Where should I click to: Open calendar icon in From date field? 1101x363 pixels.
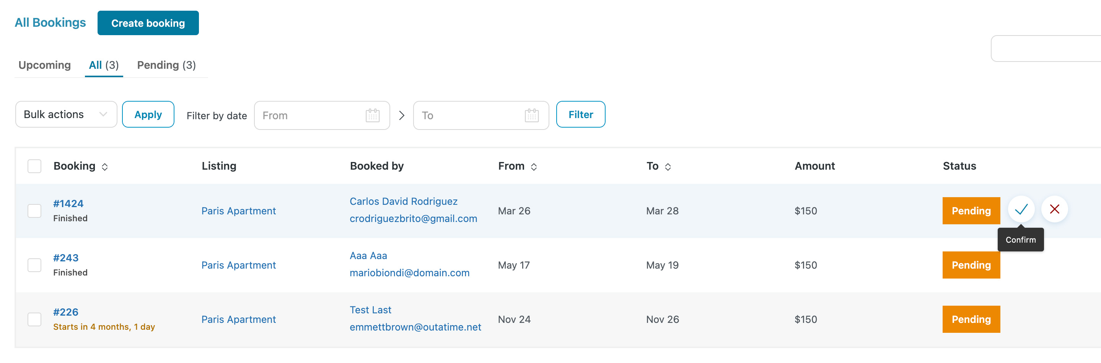pos(372,115)
